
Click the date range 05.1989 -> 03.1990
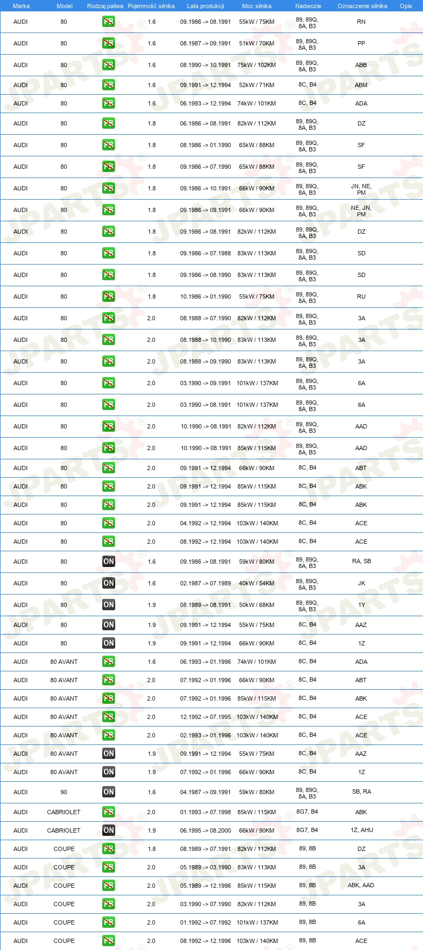pyautogui.click(x=206, y=867)
